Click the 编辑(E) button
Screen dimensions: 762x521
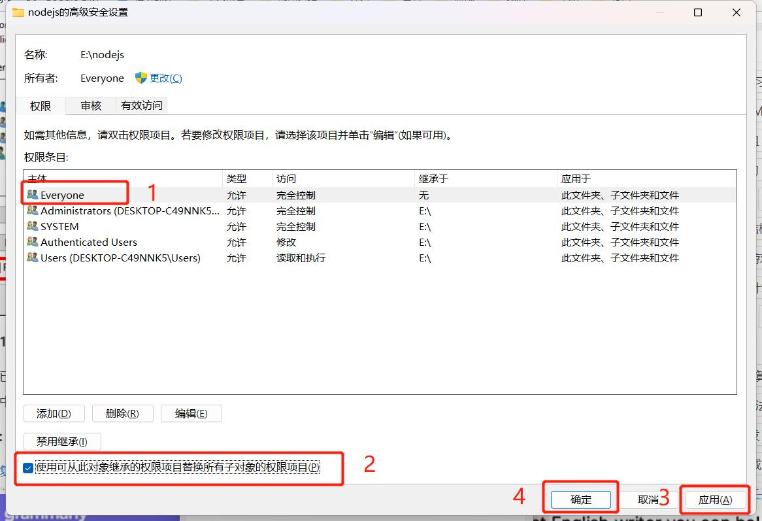pos(191,413)
